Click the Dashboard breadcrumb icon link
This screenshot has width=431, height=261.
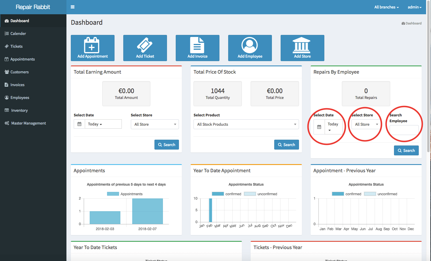tap(411, 23)
